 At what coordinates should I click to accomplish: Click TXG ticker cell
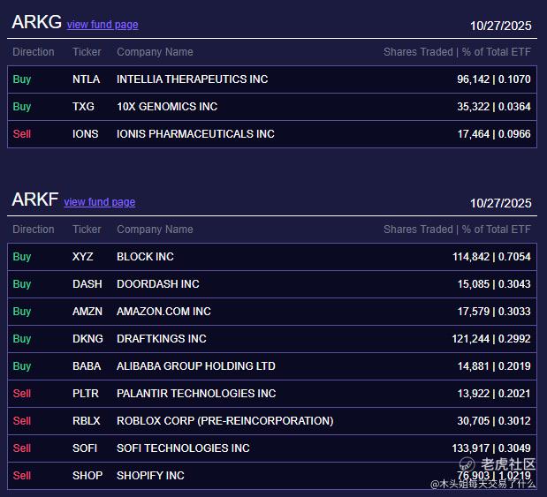click(83, 106)
